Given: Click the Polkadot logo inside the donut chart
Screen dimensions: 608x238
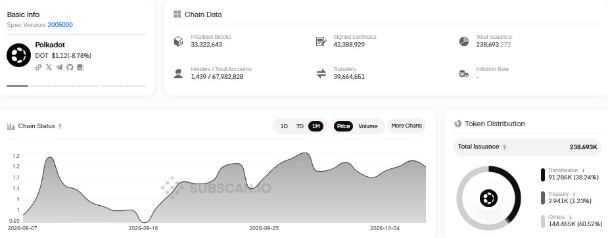Looking at the screenshot, I should tap(488, 198).
